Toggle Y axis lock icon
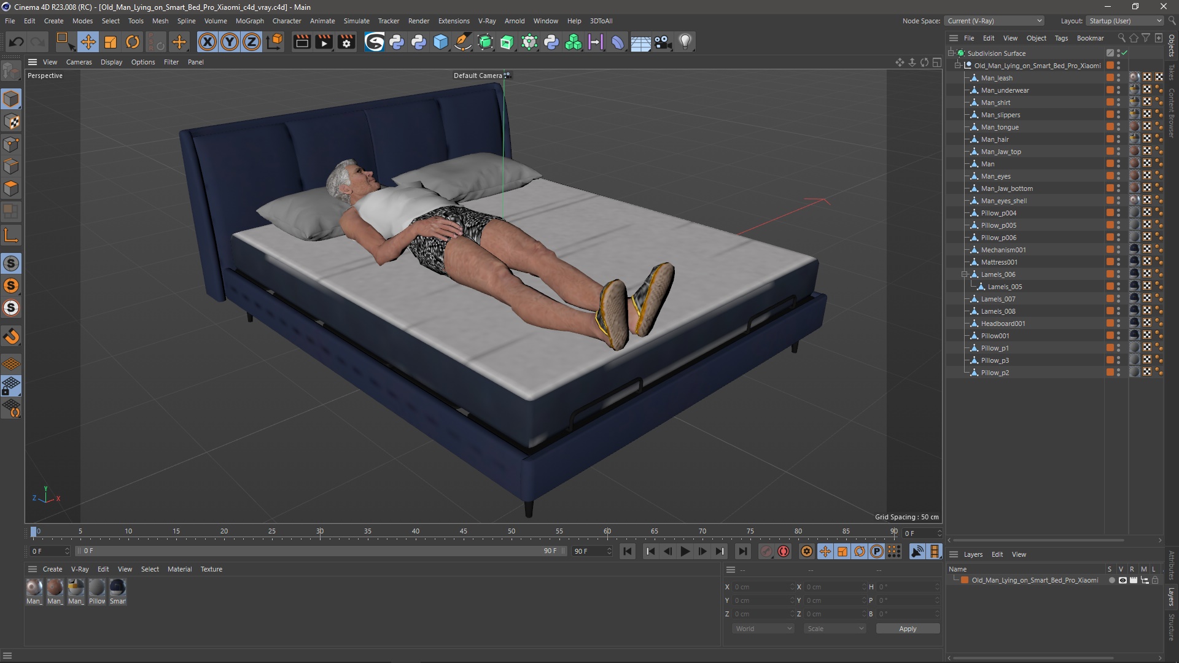Screen dimensions: 1179x663 230,42
